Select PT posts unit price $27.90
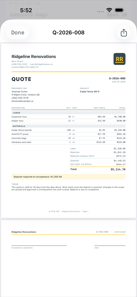The height and width of the screenshot is (297, 137). click(x=101, y=134)
